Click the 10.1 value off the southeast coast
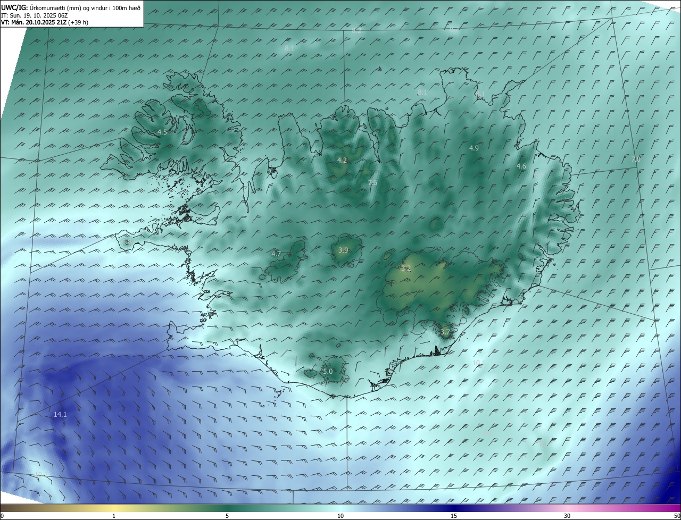The height and width of the screenshot is (520, 681). pos(479,363)
